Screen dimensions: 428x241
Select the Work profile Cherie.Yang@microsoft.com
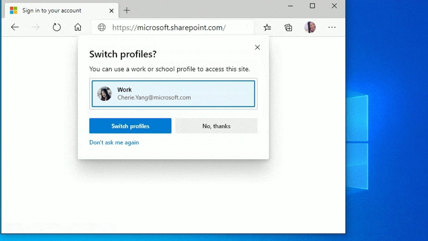[173, 94]
